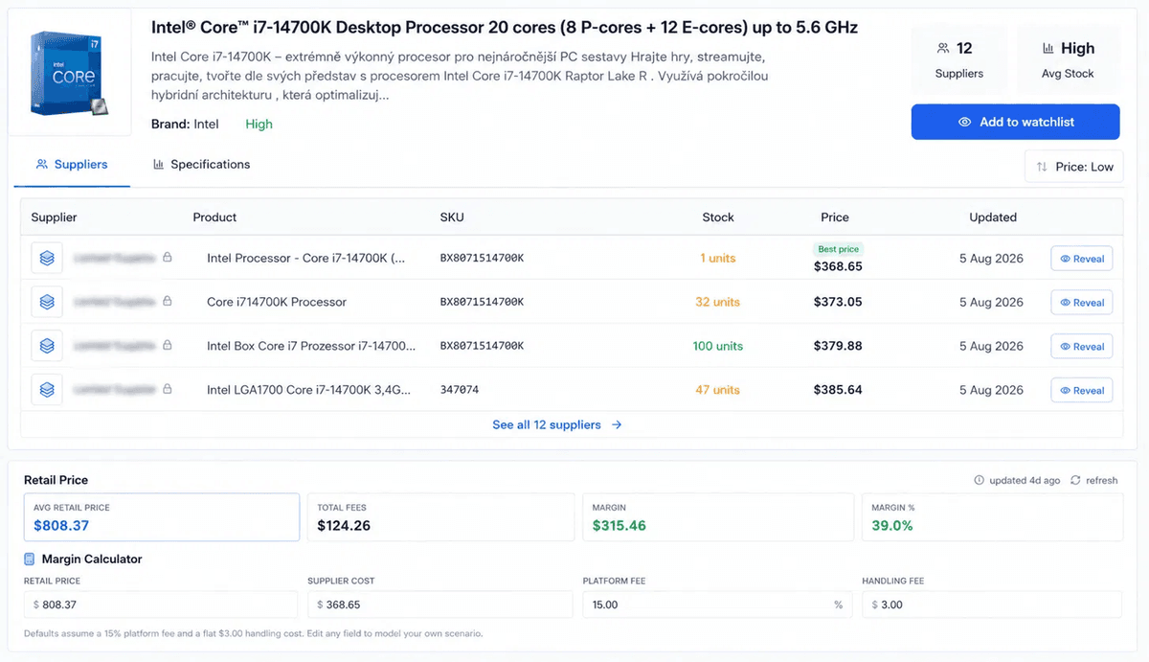This screenshot has width=1149, height=662.
Task: Click the High Avg Stock stat card
Action: [1068, 59]
